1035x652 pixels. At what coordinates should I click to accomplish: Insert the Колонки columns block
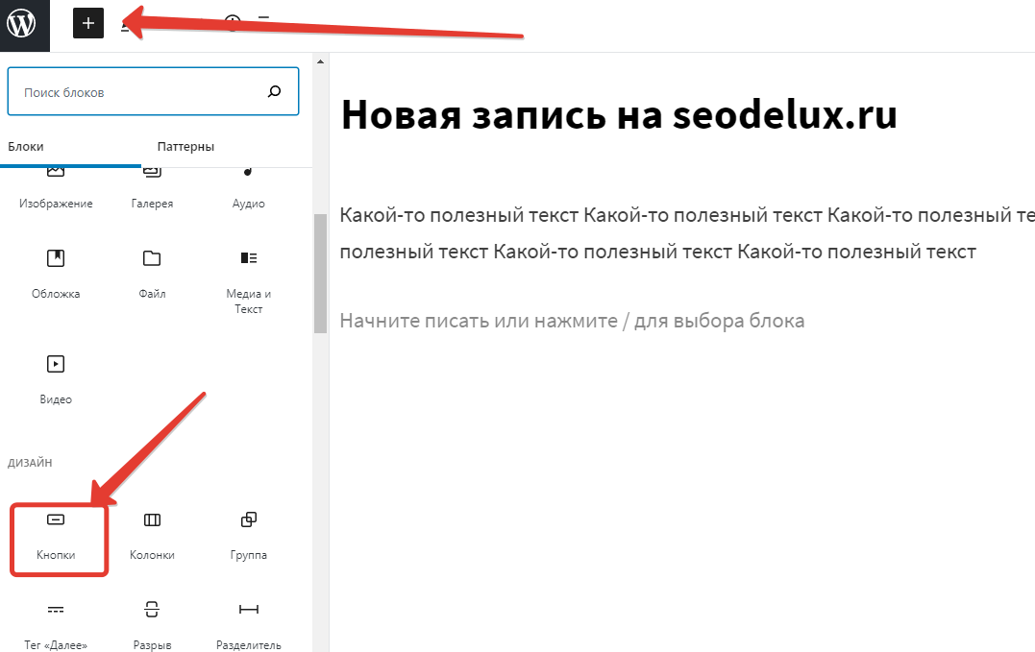(x=152, y=536)
